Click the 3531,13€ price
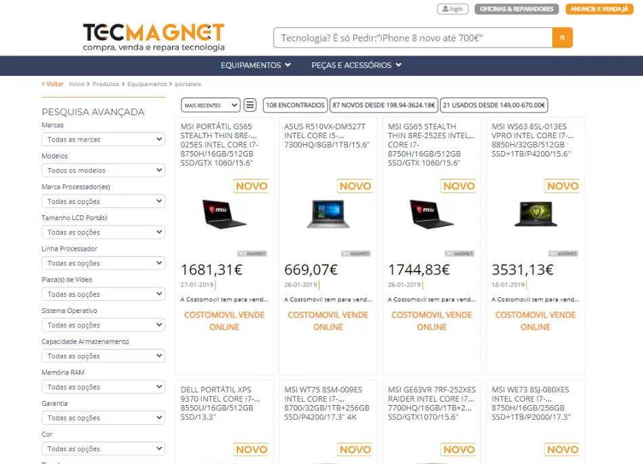 (x=523, y=270)
